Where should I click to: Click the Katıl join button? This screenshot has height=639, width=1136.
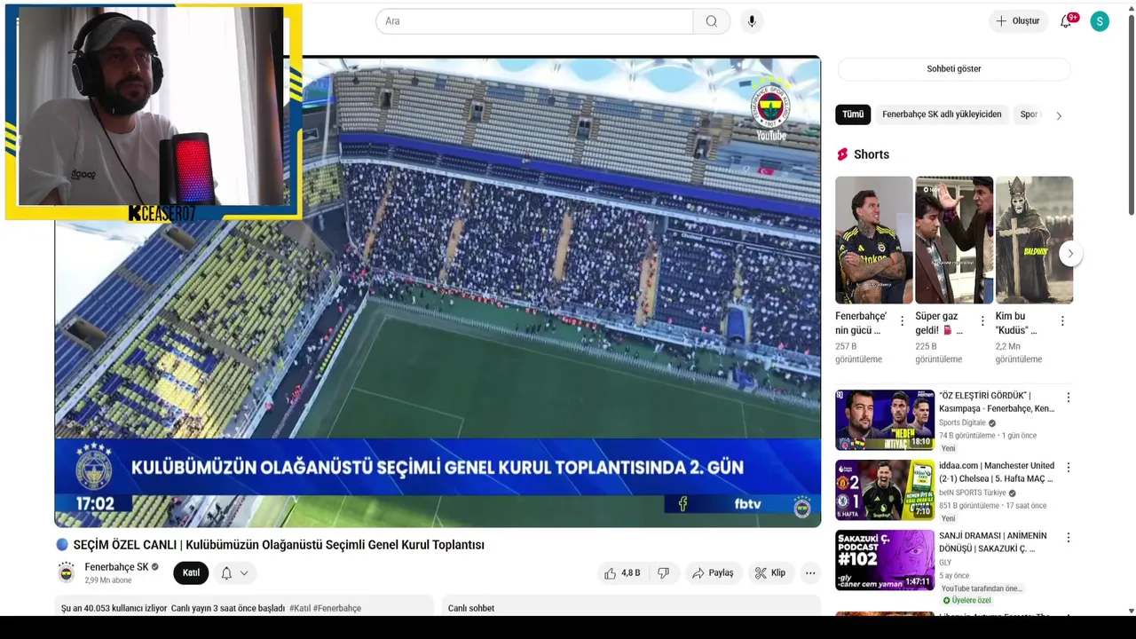pyautogui.click(x=191, y=573)
